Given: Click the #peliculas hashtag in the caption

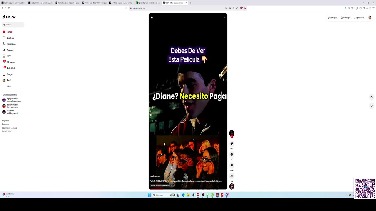Looking at the screenshot, I should point(183,181).
